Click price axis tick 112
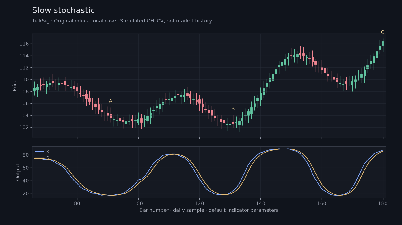This screenshot has width=402, height=225. (x=24, y=68)
